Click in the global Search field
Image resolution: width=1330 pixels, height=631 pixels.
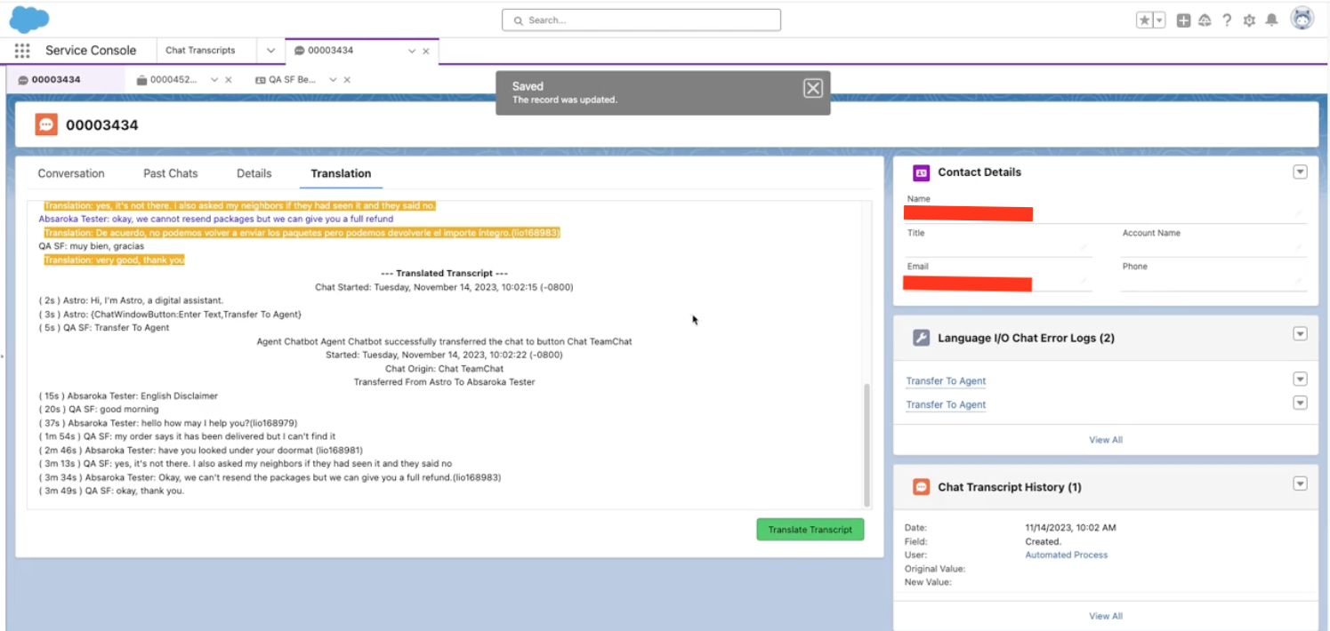click(x=641, y=20)
